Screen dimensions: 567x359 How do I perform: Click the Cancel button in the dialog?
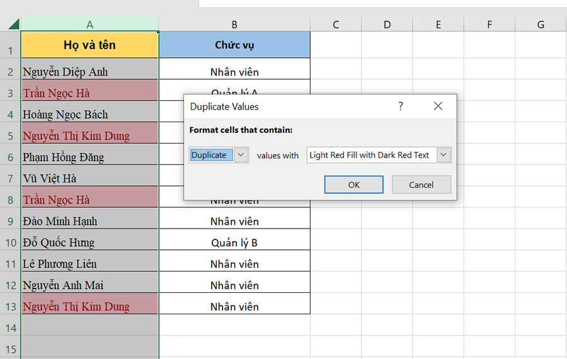click(421, 185)
